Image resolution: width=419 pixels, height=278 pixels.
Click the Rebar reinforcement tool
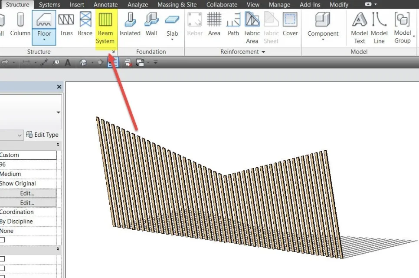[195, 24]
